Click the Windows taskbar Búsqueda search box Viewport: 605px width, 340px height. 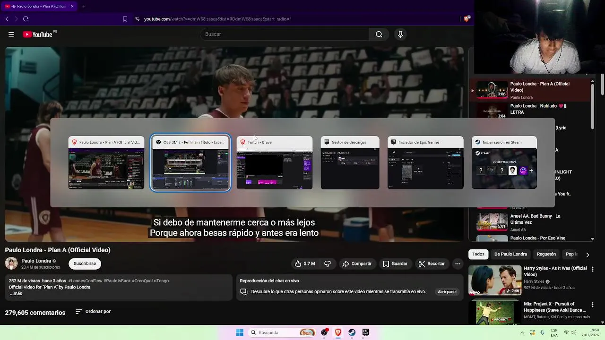point(283,332)
